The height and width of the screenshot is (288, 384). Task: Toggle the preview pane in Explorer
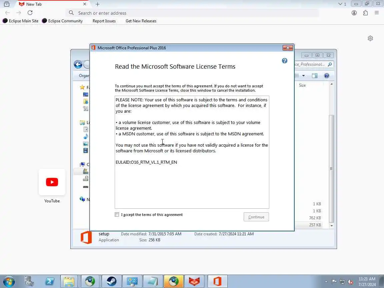315,76
